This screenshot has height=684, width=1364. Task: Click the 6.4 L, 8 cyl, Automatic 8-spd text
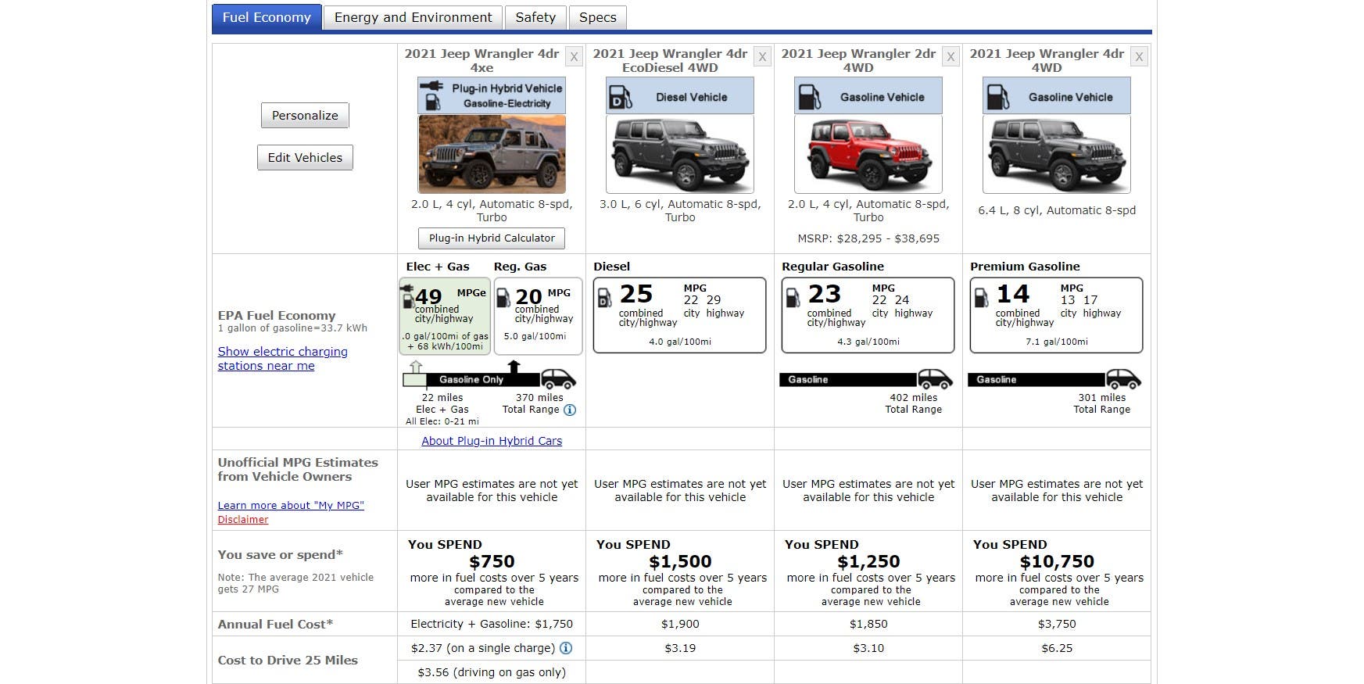click(1057, 210)
